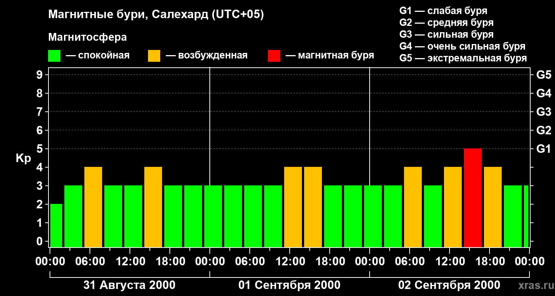Click the green 'спокойная' legend swatch
The height and width of the screenshot is (296, 555).
pos(54,56)
